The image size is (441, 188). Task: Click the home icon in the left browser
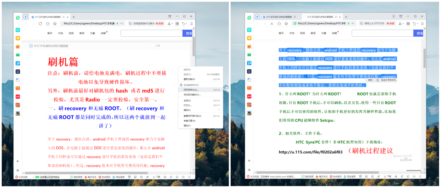[48, 24]
